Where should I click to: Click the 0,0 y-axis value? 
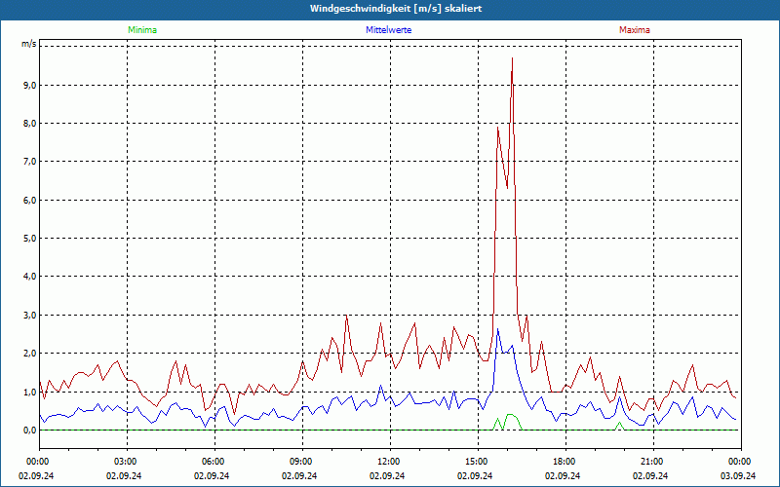click(29, 431)
